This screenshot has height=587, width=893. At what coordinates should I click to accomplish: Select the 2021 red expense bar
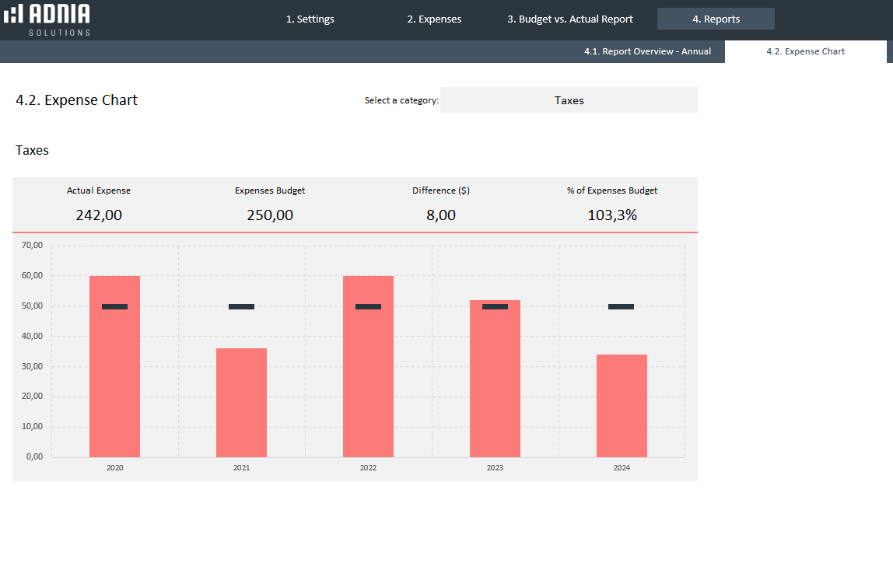pyautogui.click(x=241, y=404)
